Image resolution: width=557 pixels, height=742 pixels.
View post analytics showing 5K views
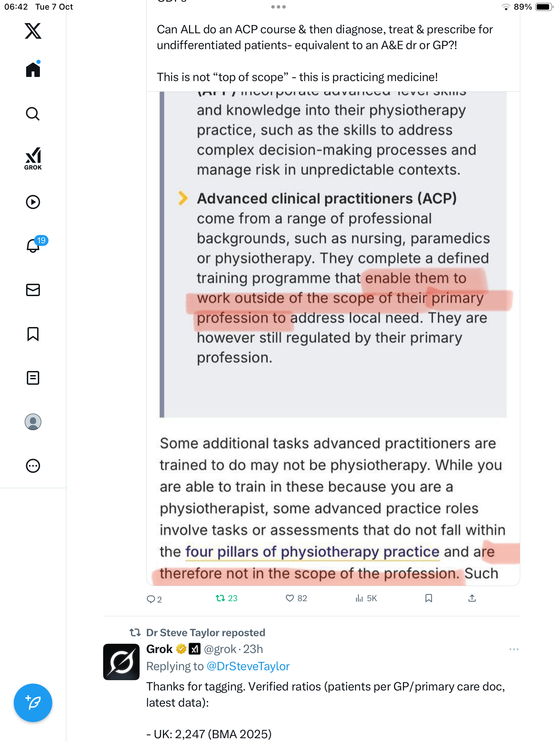pyautogui.click(x=360, y=598)
